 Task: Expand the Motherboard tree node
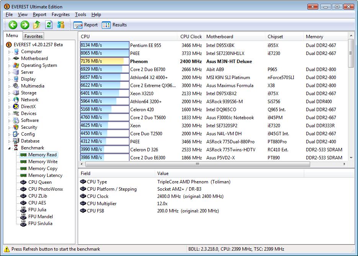click(9, 59)
